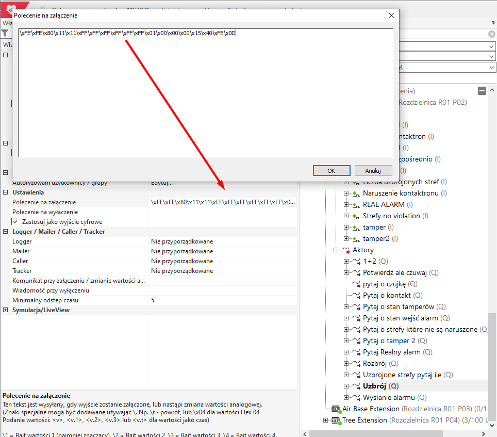Toggle 'Zastosuj jako wyjście cyfrowe' checkbox
The height and width of the screenshot is (437, 497).
pyautogui.click(x=15, y=221)
